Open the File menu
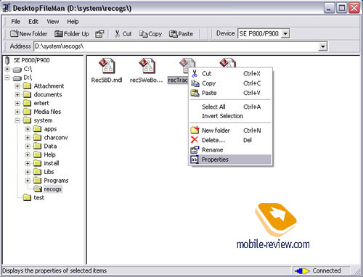The width and height of the screenshot is (363, 277). pyautogui.click(x=15, y=22)
